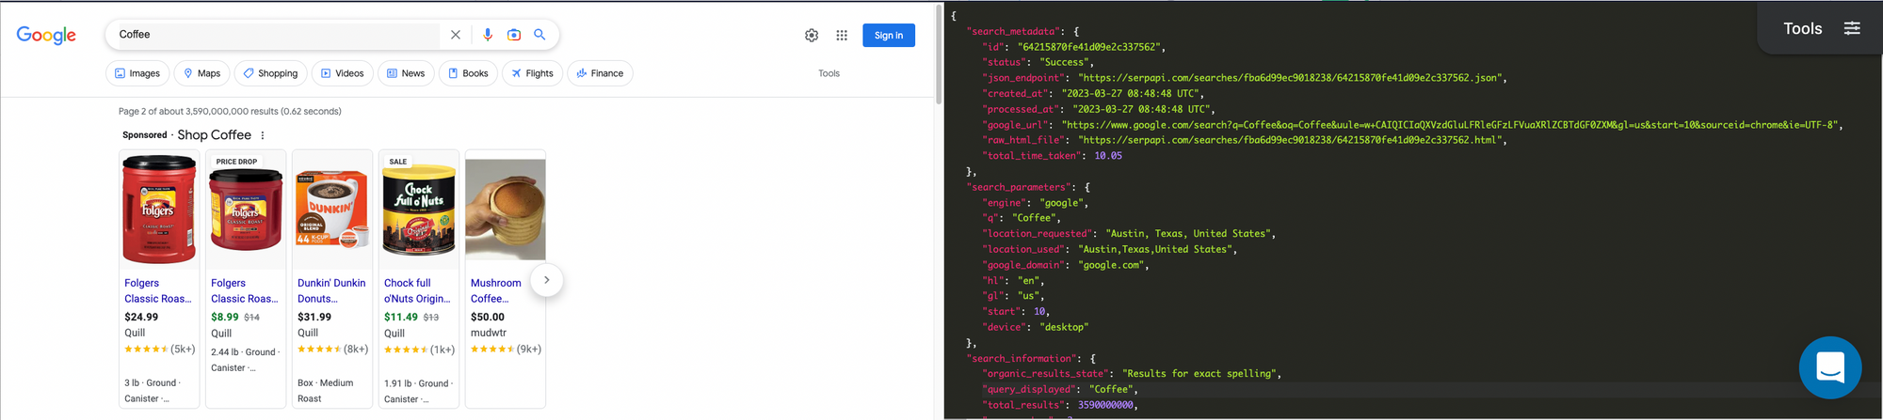The height and width of the screenshot is (420, 1883).
Task: Click the search_information key
Action: coord(1023,358)
